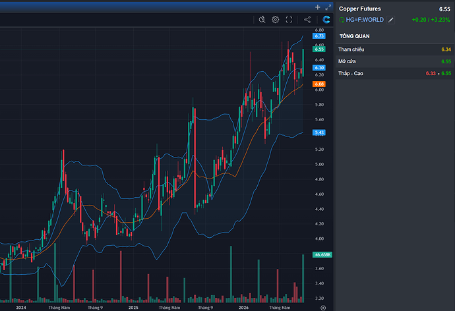Expand the chart panel with arrows icon

[328, 7]
